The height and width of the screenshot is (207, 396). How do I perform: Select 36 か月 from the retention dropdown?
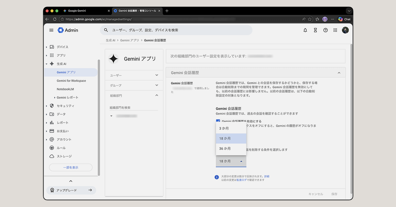click(x=225, y=149)
